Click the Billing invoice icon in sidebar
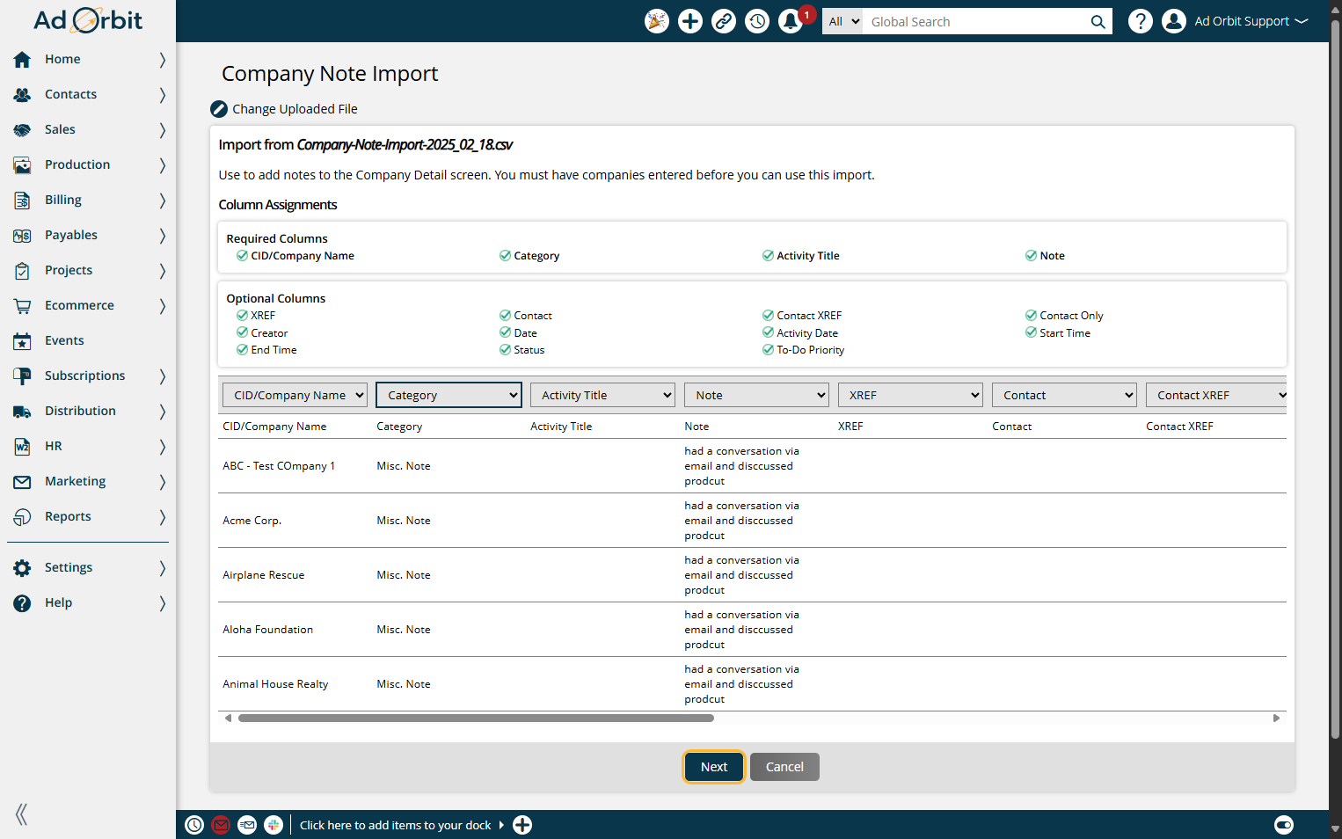 22,200
